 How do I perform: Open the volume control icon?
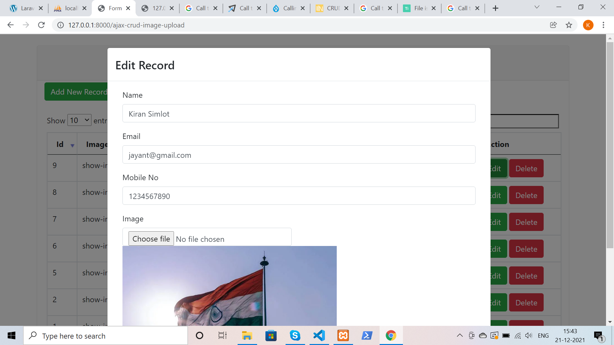tap(529, 335)
